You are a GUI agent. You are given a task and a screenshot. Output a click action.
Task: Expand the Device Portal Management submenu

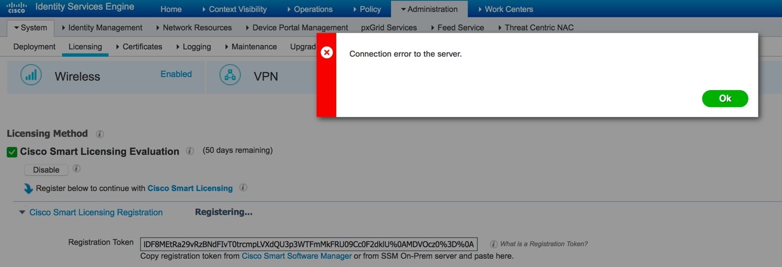click(297, 27)
